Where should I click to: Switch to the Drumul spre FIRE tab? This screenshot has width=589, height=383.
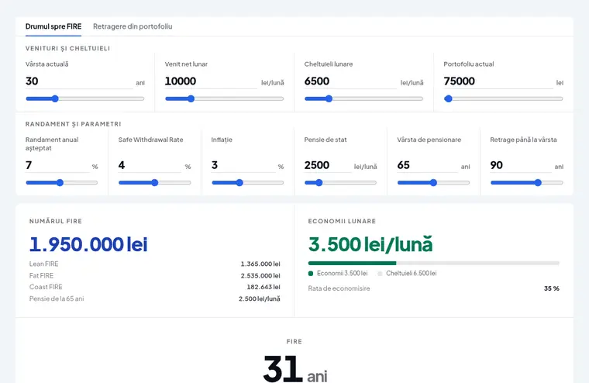tap(53, 26)
